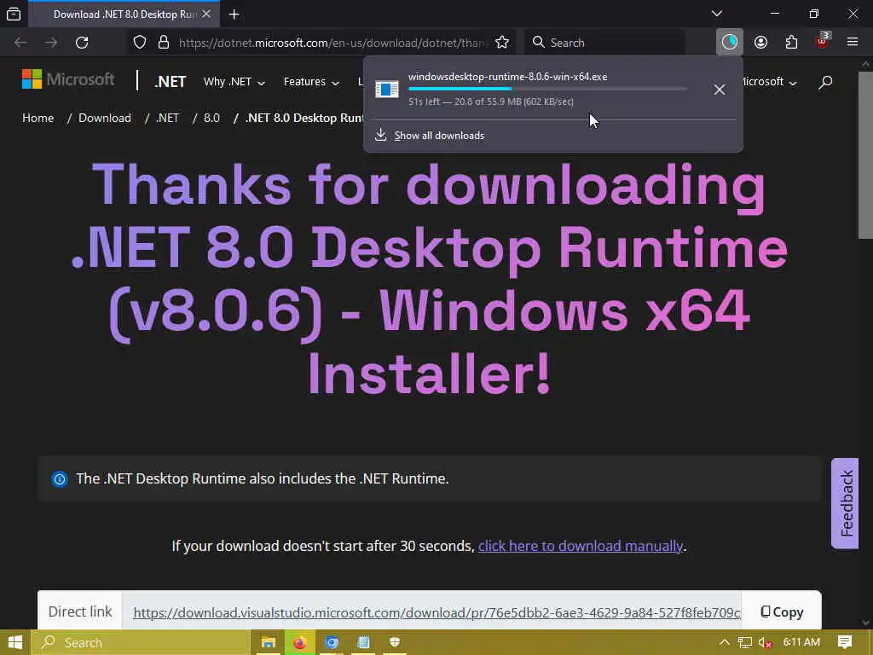Screen dimensions: 873x655
Task: Open muted volume tray icon
Action: click(x=766, y=643)
